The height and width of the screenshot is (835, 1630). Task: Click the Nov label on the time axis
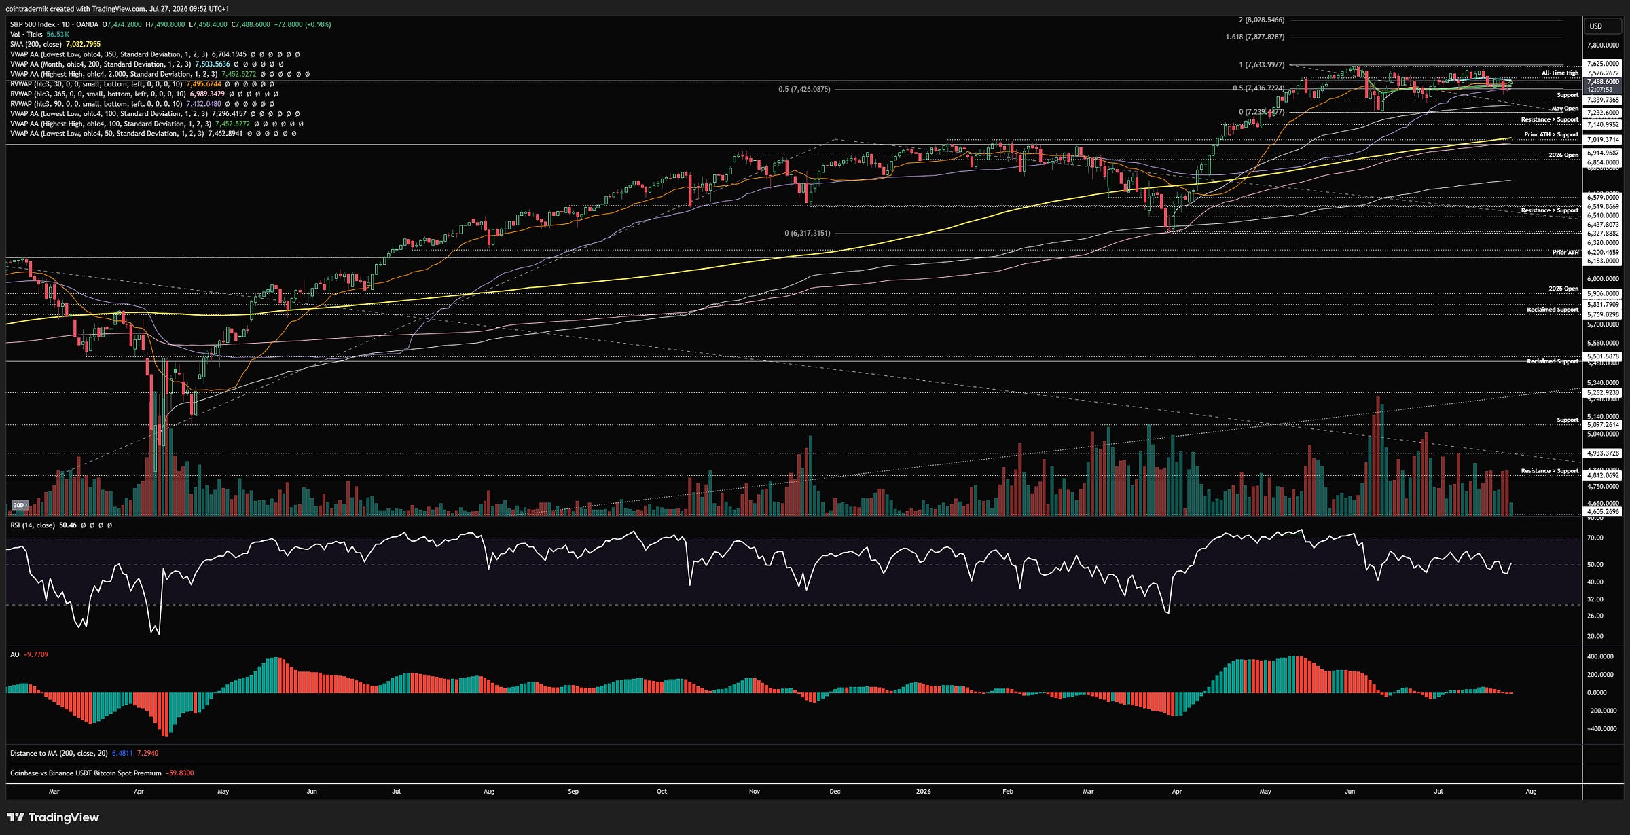pos(754,792)
